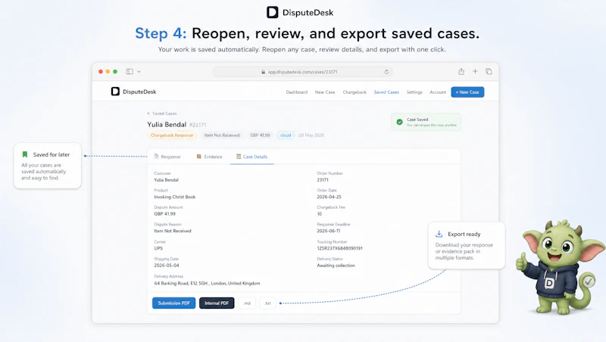Image resolution: width=606 pixels, height=342 pixels.
Task: Click the GBP 41.99 tag
Action: [x=260, y=135]
